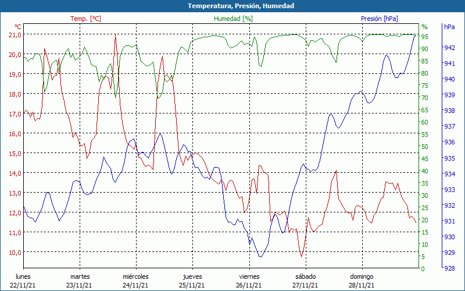Click the '90' humidity axis value
Image resolution: width=465 pixels, height=291 pixels.
pos(424,49)
